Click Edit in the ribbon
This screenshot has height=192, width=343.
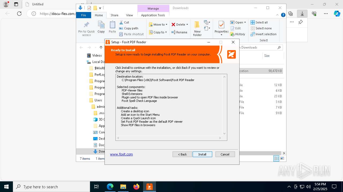(x=236, y=28)
